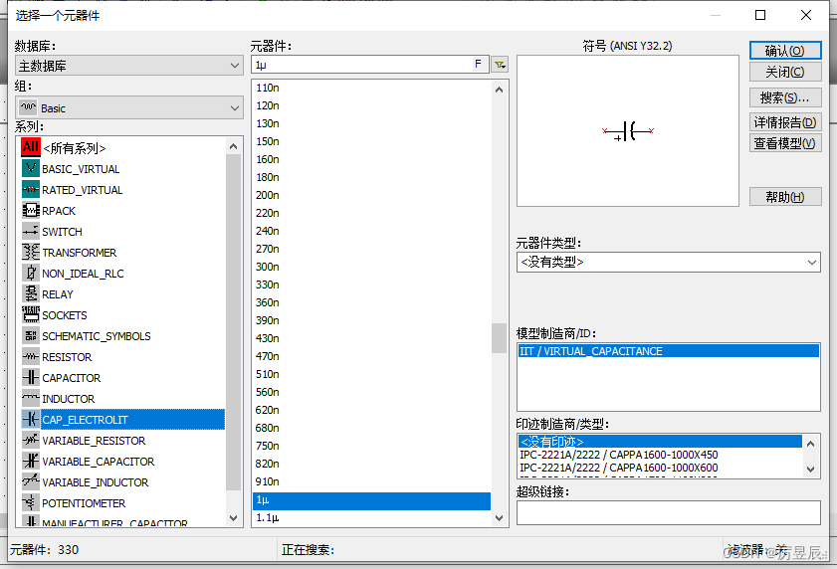
Task: Select the POTENTIOMETER family icon
Action: [31, 503]
